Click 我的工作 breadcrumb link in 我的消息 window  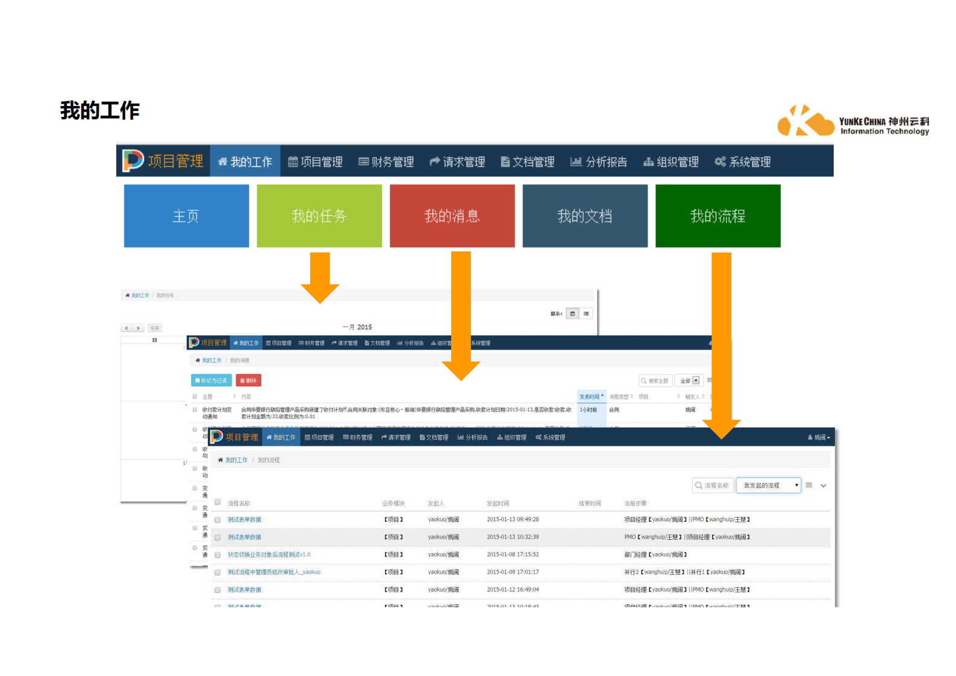click(212, 360)
